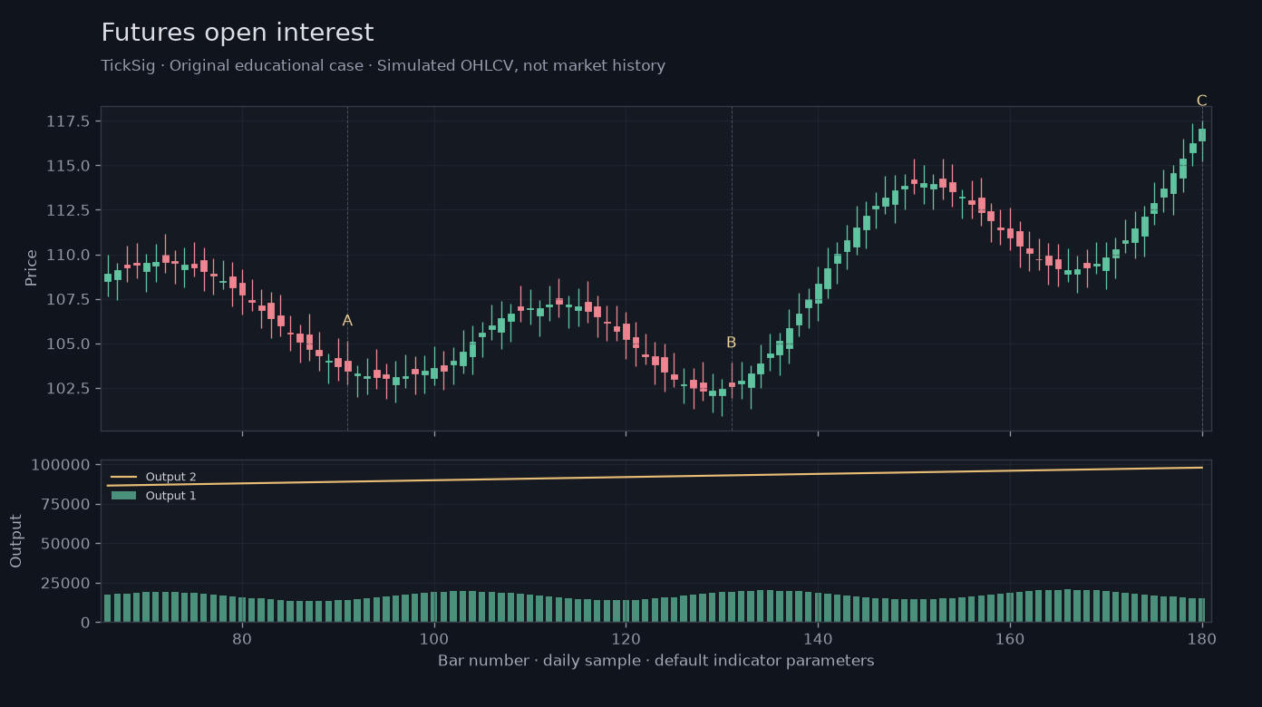Click the Output 1 volume bar at bar 180

1202,610
